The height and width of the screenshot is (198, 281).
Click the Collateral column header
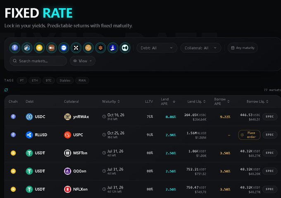71,101
